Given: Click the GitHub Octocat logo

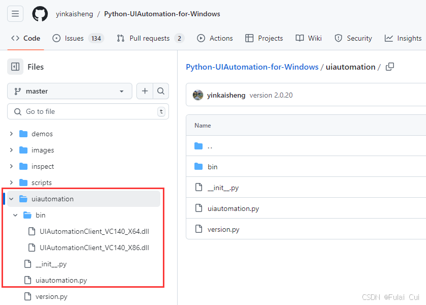Looking at the screenshot, I should [x=40, y=14].
